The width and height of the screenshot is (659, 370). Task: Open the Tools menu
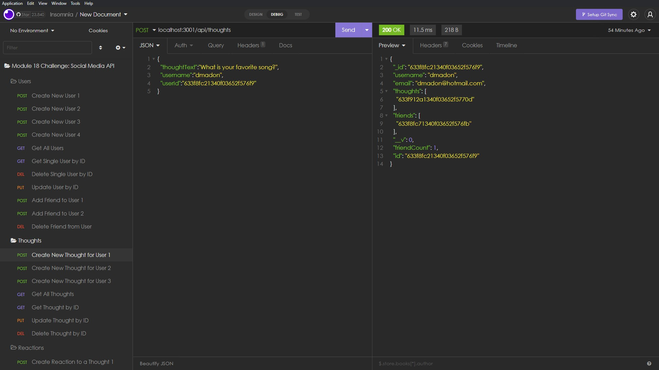pyautogui.click(x=75, y=3)
